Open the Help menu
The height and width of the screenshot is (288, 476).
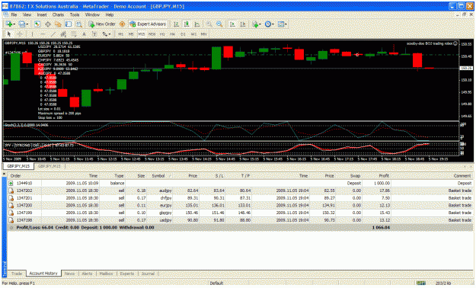tap(109, 14)
